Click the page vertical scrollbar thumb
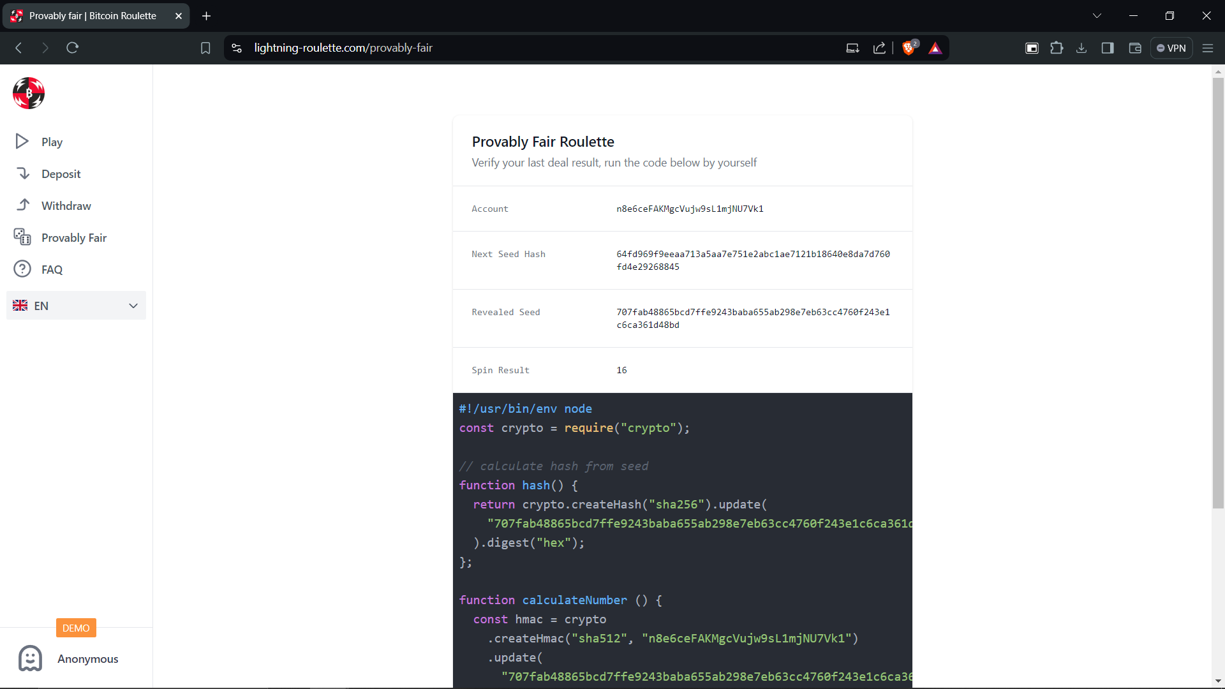This screenshot has width=1225, height=689. [x=1218, y=293]
